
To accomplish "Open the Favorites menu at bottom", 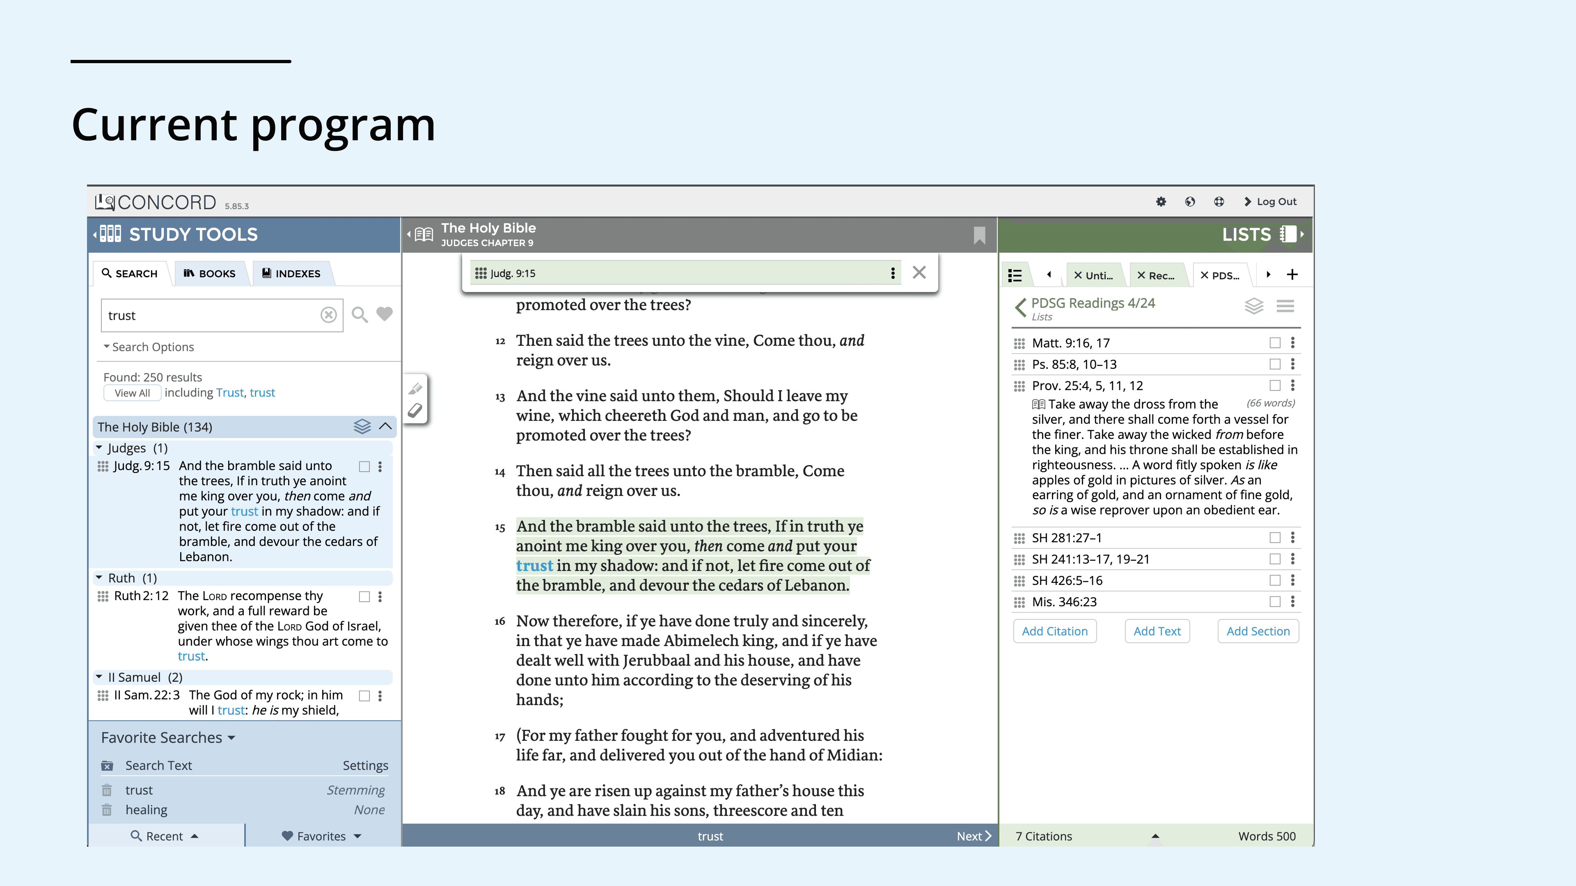I will pos(322,836).
